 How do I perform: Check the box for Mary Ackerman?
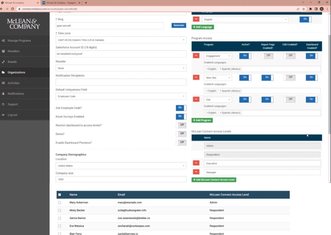pyautogui.click(x=59, y=202)
